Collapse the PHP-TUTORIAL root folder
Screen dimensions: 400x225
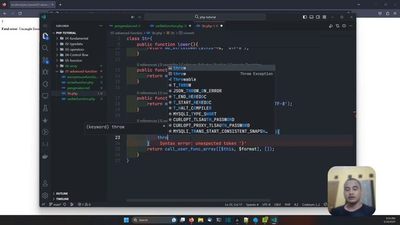point(79,33)
